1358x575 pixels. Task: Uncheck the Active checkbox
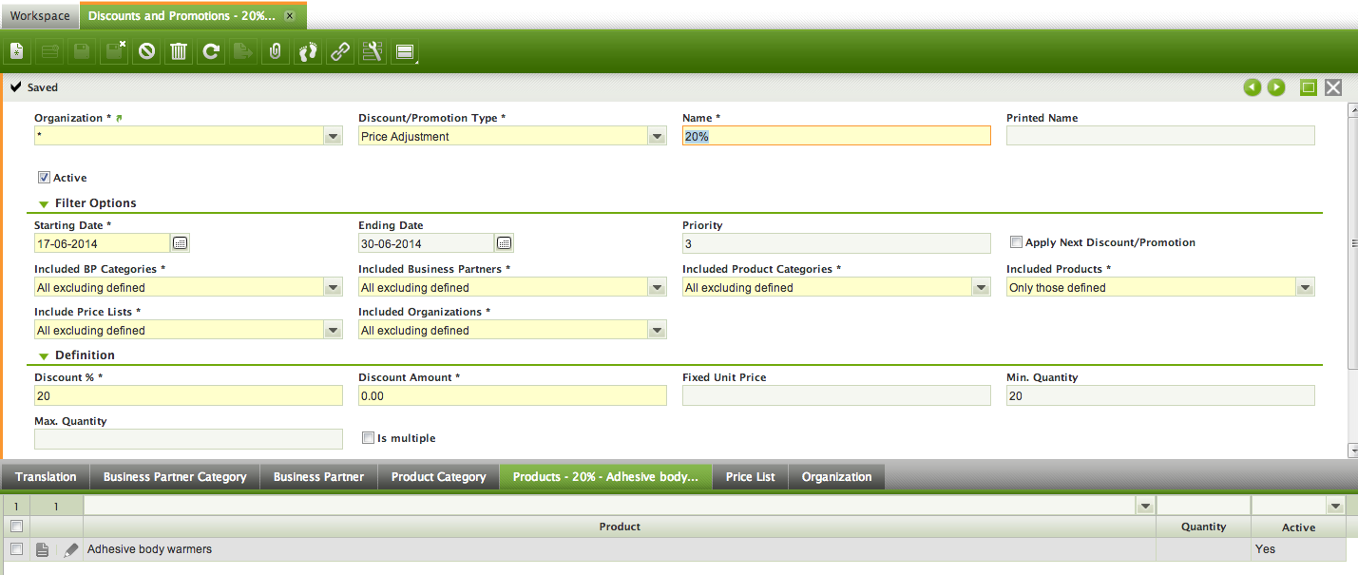44,178
